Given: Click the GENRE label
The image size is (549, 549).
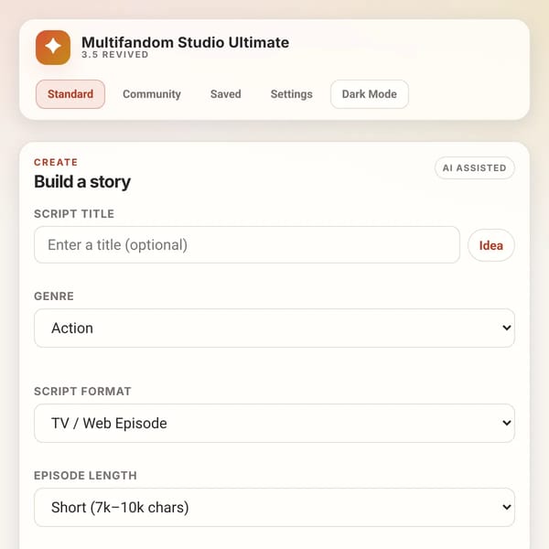Looking at the screenshot, I should (54, 296).
